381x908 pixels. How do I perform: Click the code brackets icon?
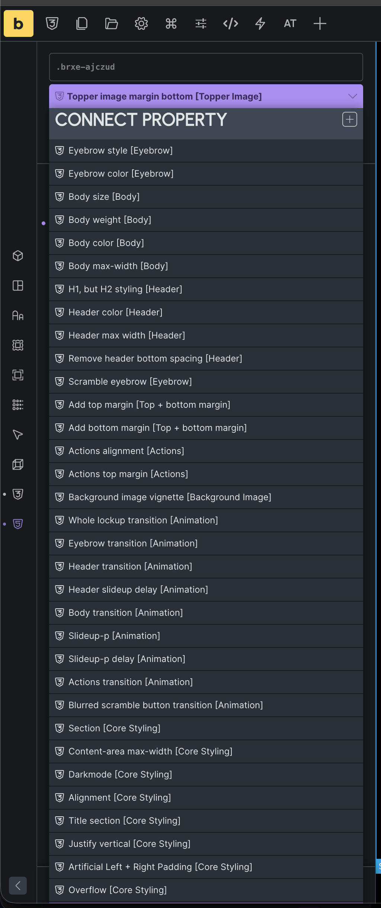(x=230, y=23)
